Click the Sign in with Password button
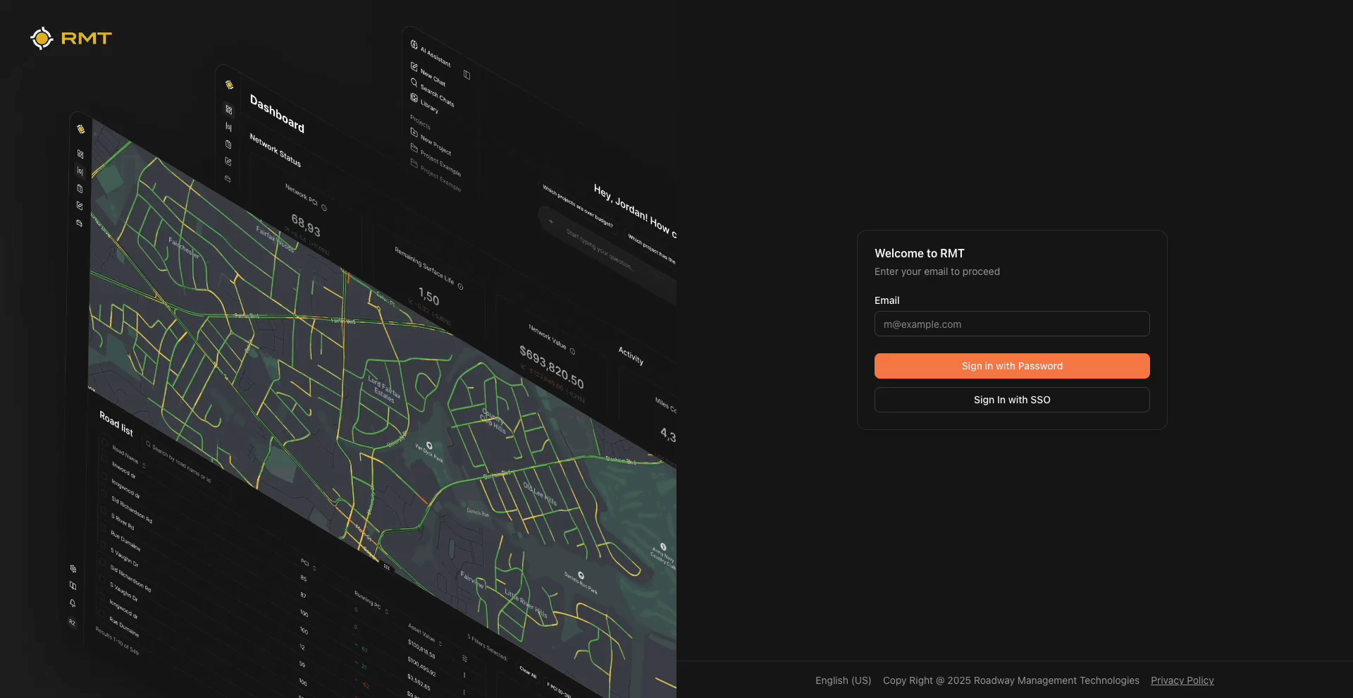The width and height of the screenshot is (1353, 698). [1012, 366]
